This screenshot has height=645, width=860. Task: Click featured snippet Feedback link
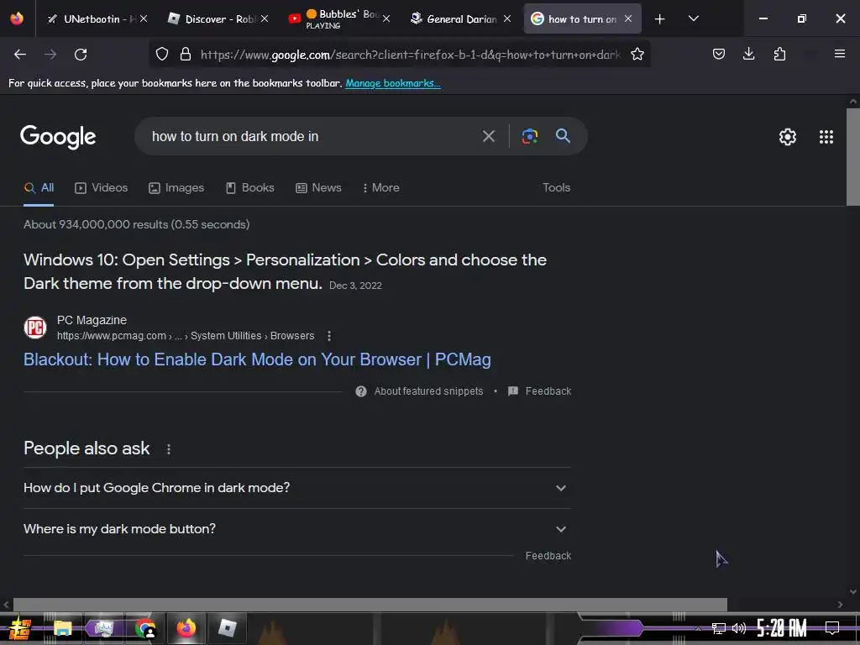(540, 391)
